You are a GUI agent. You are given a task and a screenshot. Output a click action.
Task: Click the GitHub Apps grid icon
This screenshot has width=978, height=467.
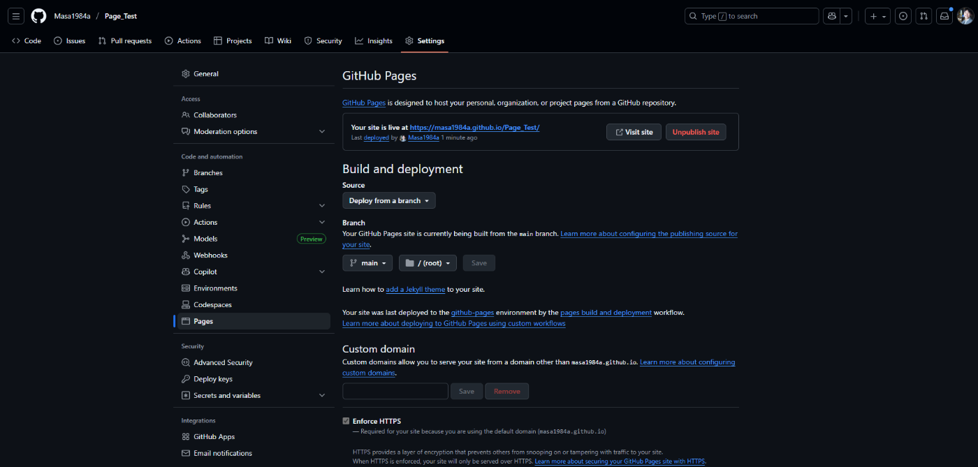click(x=186, y=437)
